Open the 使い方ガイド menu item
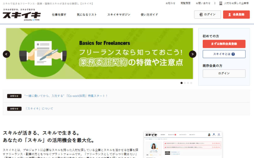This screenshot has height=158, width=254. click(x=149, y=14)
